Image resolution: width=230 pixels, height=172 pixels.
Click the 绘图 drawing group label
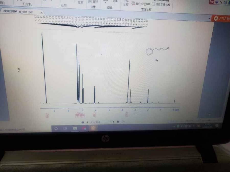click(64, 6)
